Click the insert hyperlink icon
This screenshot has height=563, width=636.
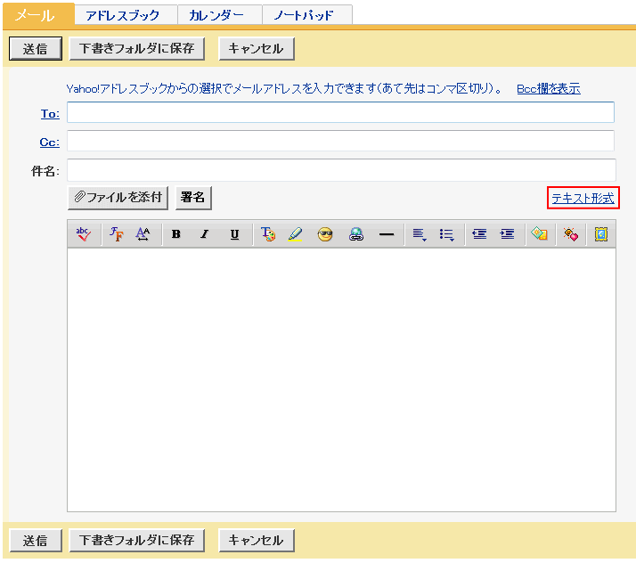356,234
